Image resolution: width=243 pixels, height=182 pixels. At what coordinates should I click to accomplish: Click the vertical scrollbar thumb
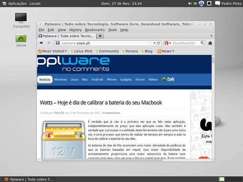pyautogui.click(x=213, y=60)
